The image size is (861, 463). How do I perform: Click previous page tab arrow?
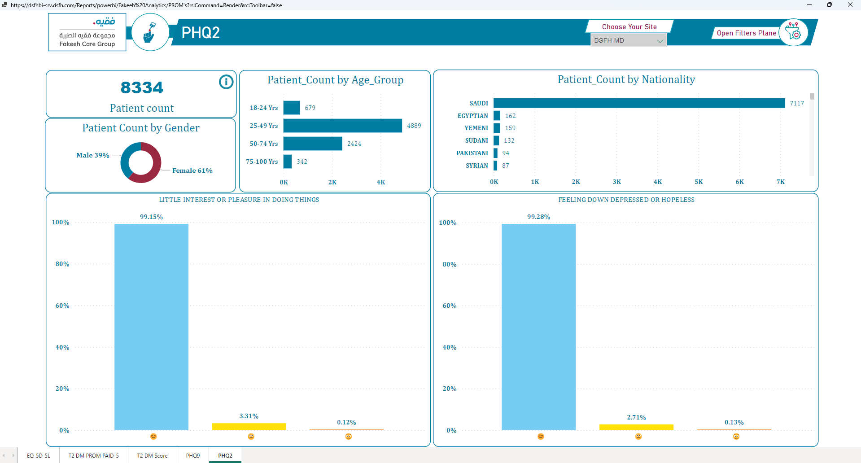(x=4, y=455)
